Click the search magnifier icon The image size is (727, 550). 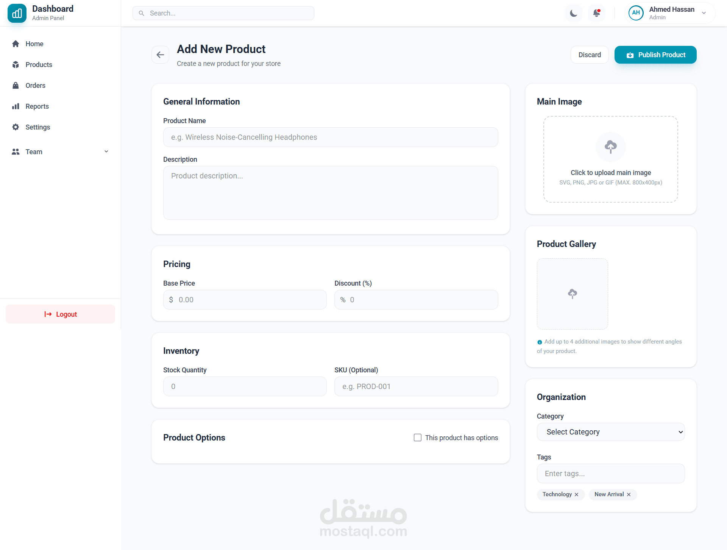coord(142,13)
